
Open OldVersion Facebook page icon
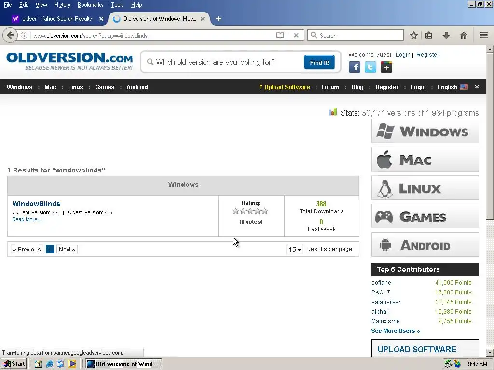click(x=355, y=67)
